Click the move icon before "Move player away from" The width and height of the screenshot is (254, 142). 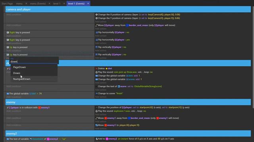(x=96, y=25)
